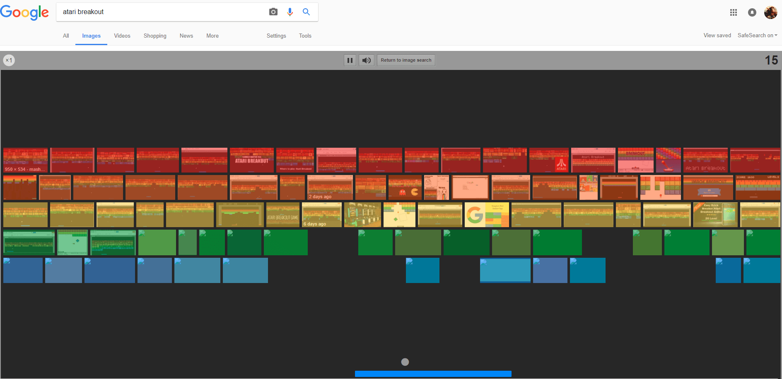This screenshot has width=782, height=379.
Task: Expand the More menu
Action: (212, 36)
